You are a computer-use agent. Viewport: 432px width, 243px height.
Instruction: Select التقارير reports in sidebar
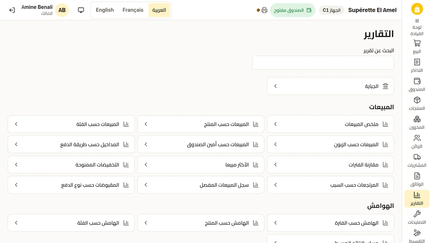[x=417, y=199]
